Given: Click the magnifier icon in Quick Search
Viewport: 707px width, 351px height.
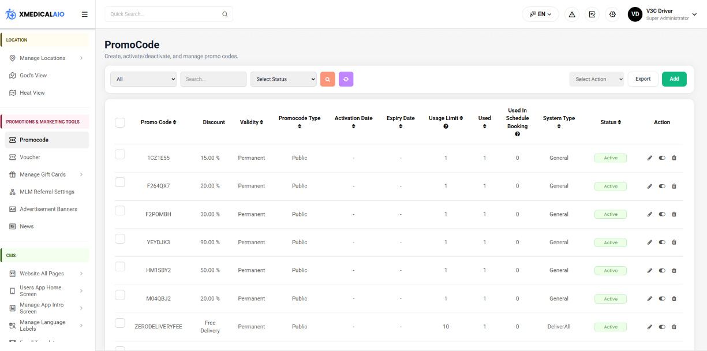Looking at the screenshot, I should [225, 14].
